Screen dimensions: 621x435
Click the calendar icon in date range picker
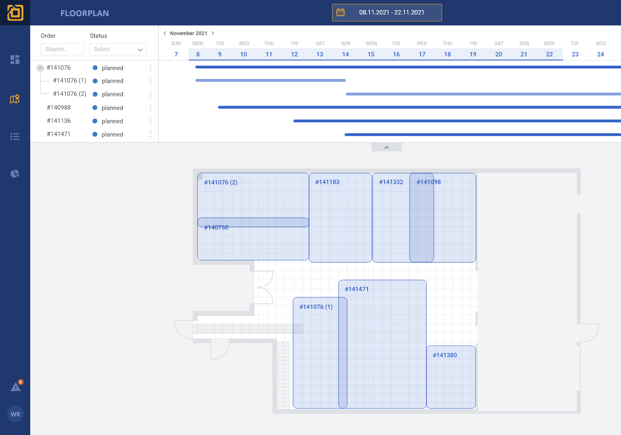(341, 12)
